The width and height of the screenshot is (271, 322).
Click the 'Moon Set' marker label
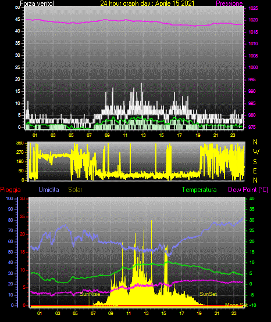(x=236, y=305)
